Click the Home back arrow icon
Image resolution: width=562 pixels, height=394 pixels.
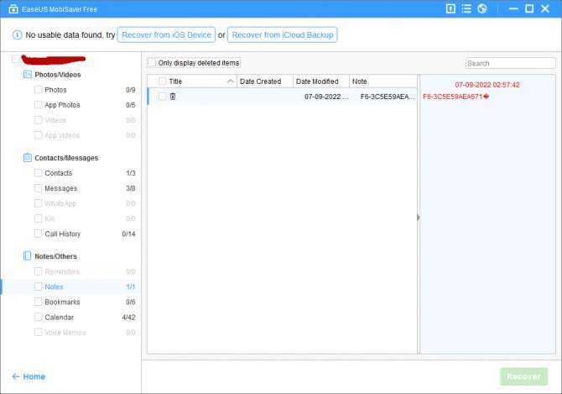pos(15,376)
